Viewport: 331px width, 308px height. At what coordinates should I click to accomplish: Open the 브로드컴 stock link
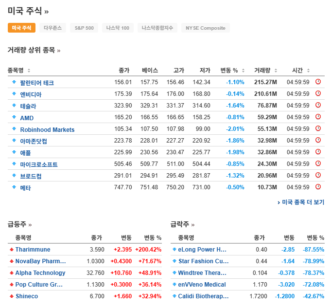pos(31,176)
